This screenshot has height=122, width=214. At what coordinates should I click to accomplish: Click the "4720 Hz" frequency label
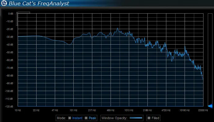click(166, 110)
